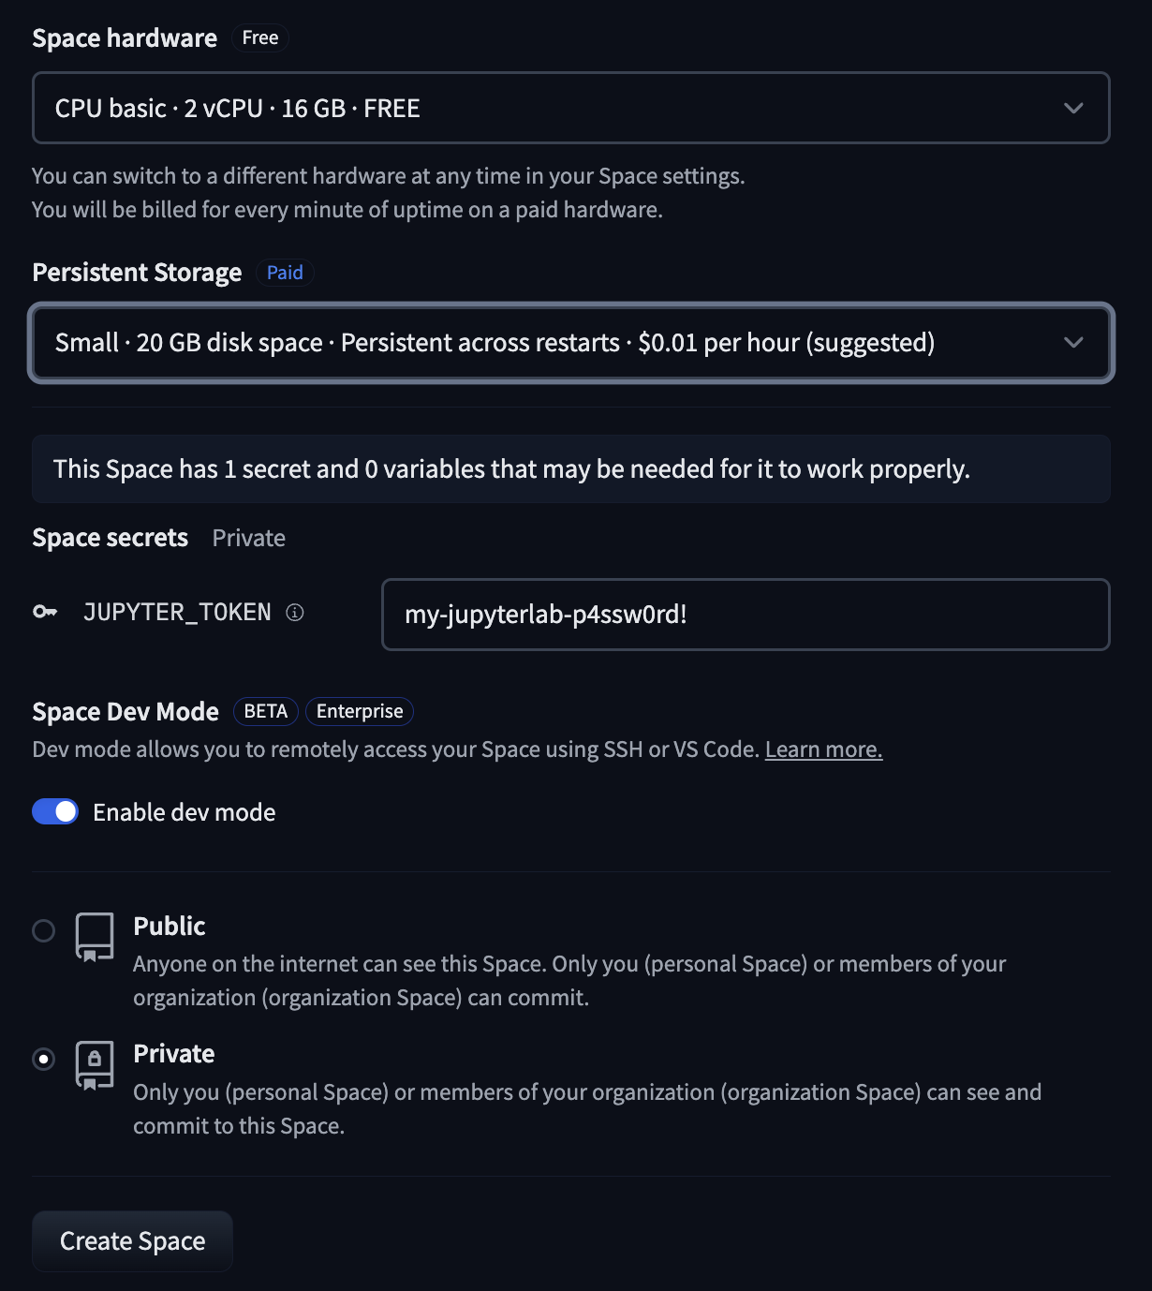This screenshot has height=1291, width=1152.
Task: Select the Public visibility radio button
Action: coord(44,930)
